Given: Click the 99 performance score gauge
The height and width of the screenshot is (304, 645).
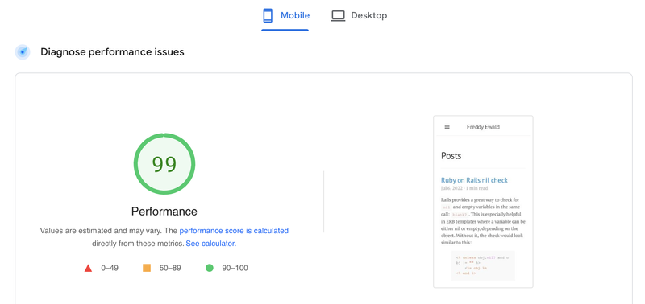Looking at the screenshot, I should pos(164,164).
